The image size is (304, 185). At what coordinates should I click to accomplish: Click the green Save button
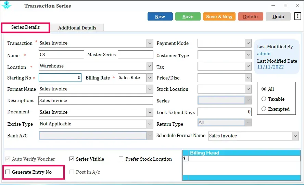coord(188,16)
